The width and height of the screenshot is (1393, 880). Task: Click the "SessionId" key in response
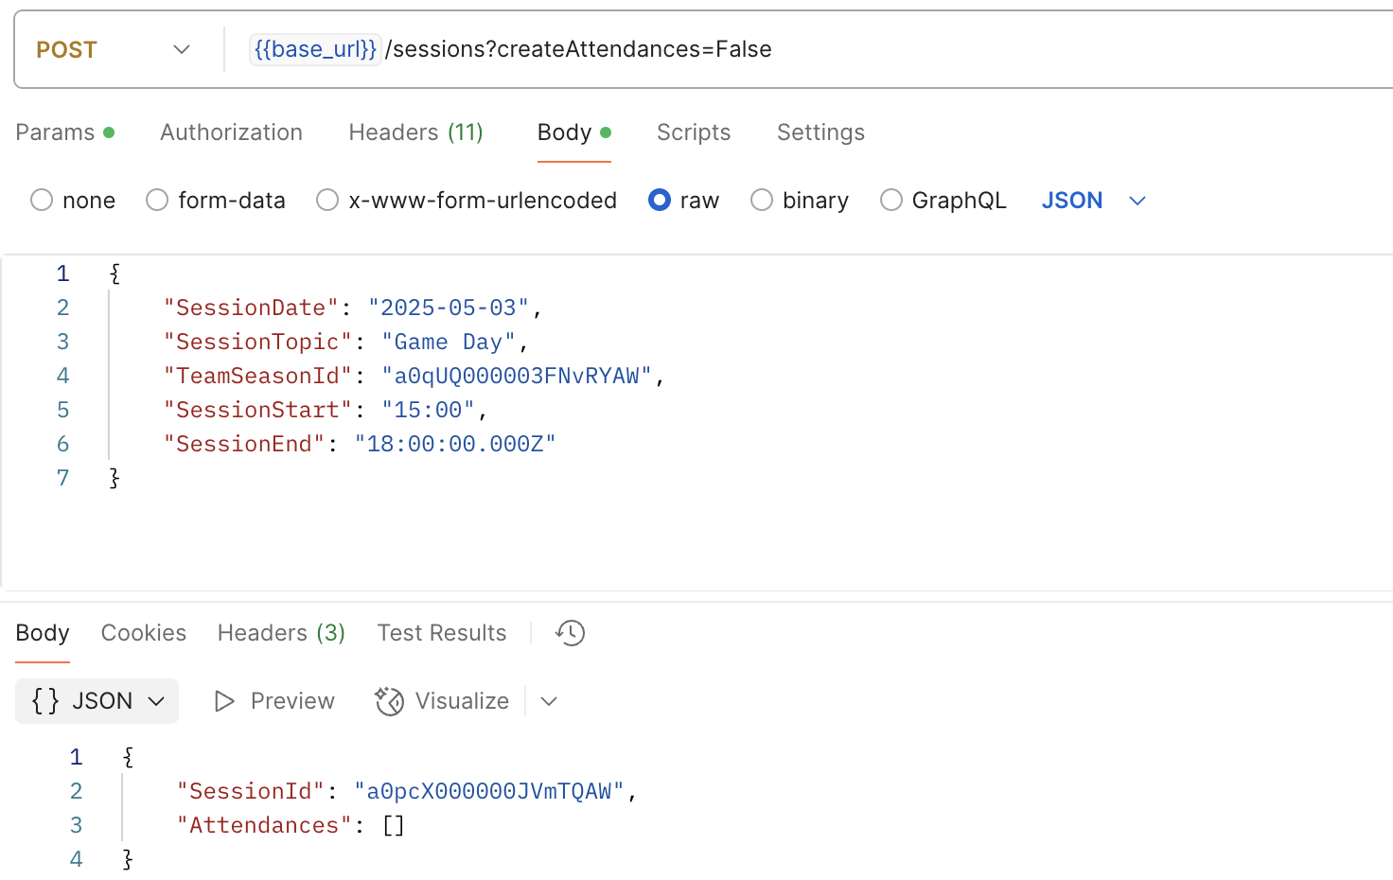(x=251, y=791)
